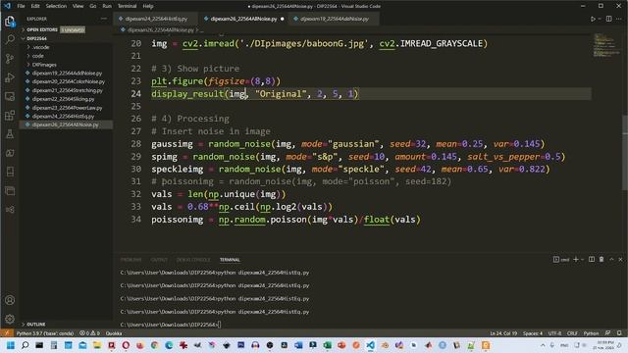Click Python language mode in status bar
Screen dimensions: 628x353
click(591, 333)
